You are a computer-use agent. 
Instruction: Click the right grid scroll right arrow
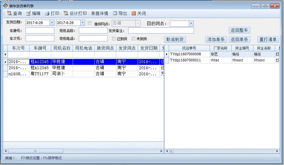tap(277, 151)
